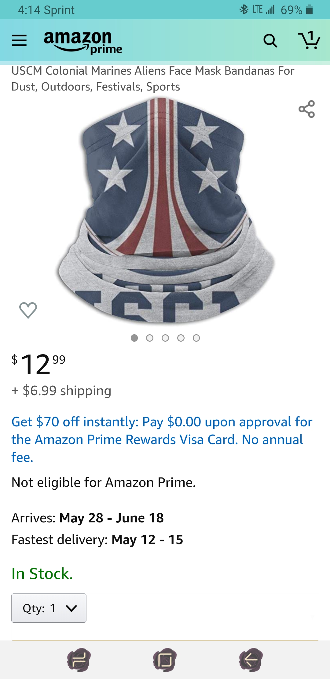Tap the $12.99 price

tap(38, 364)
